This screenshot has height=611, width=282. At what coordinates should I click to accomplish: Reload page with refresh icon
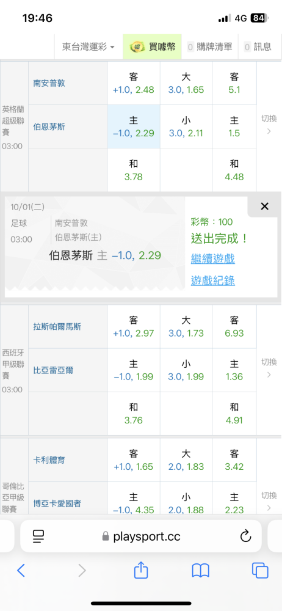245,536
